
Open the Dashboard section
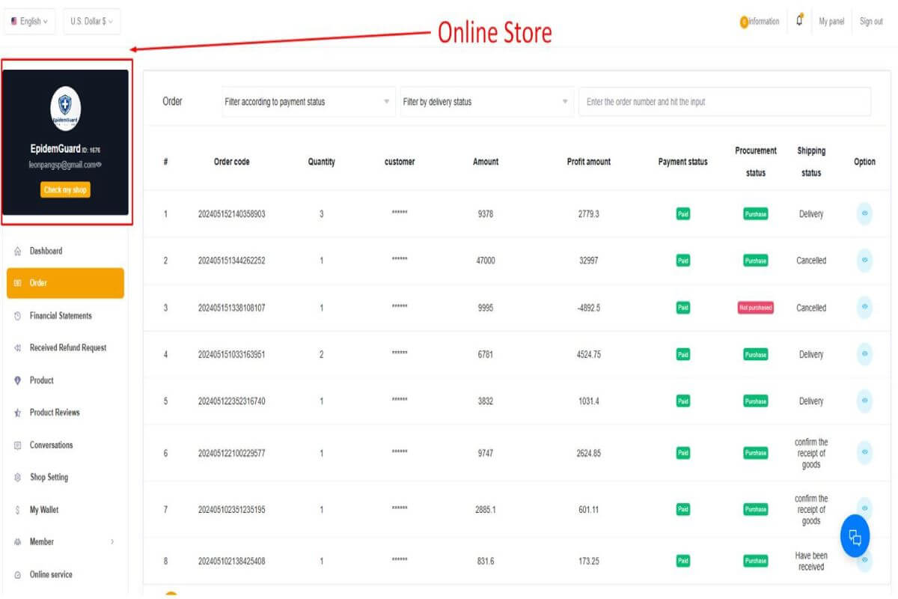pos(46,251)
